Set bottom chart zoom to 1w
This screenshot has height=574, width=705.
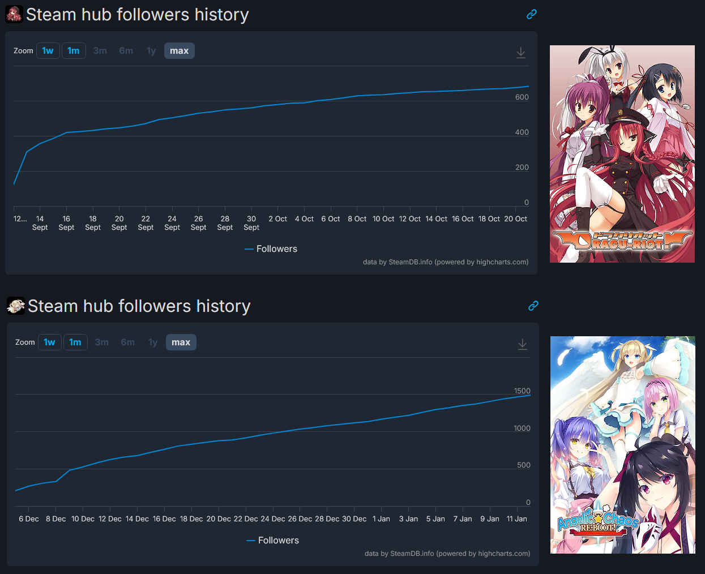[50, 342]
